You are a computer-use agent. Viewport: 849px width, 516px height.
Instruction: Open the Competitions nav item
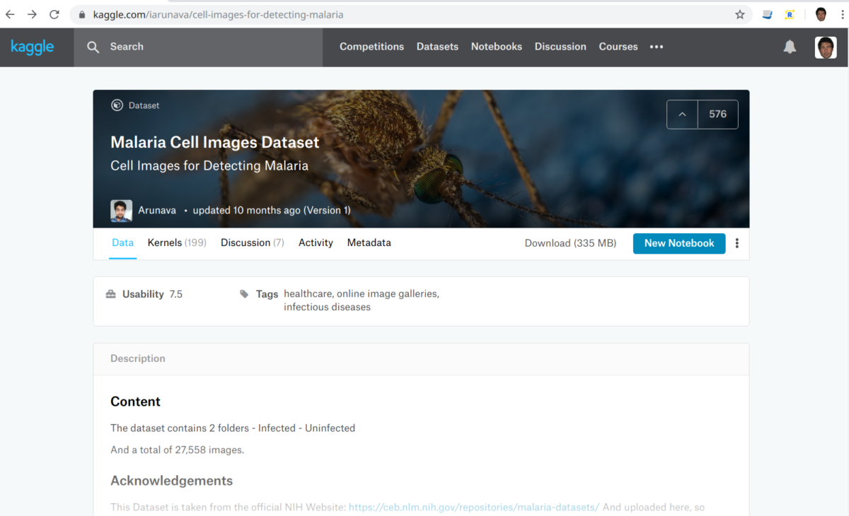point(371,47)
